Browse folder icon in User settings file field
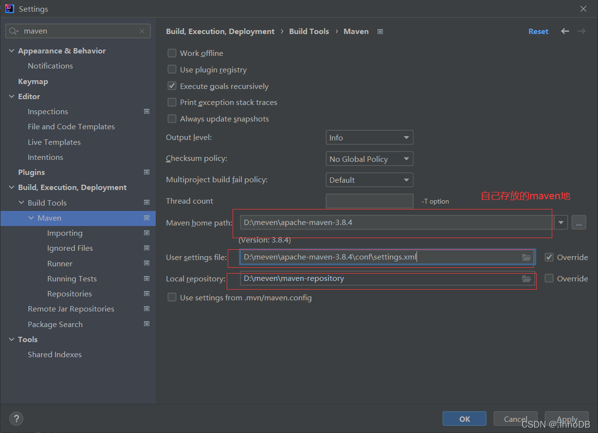This screenshot has height=433, width=598. pyautogui.click(x=526, y=257)
